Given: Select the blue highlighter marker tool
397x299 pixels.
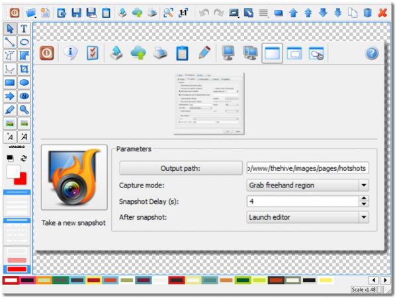Looking at the screenshot, I should [x=10, y=110].
